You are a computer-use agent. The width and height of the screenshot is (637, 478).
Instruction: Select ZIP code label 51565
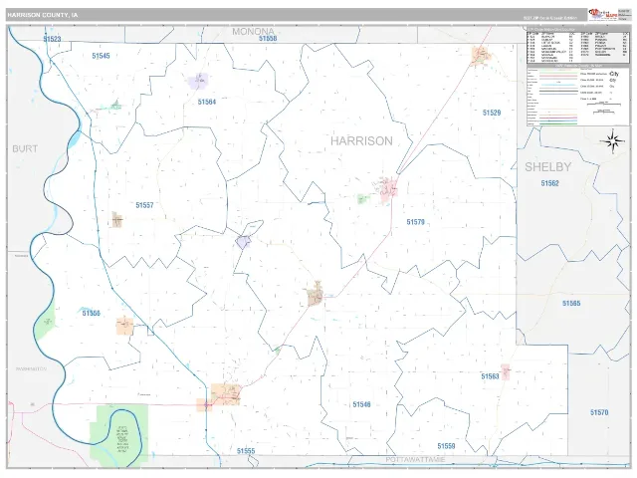571,303
